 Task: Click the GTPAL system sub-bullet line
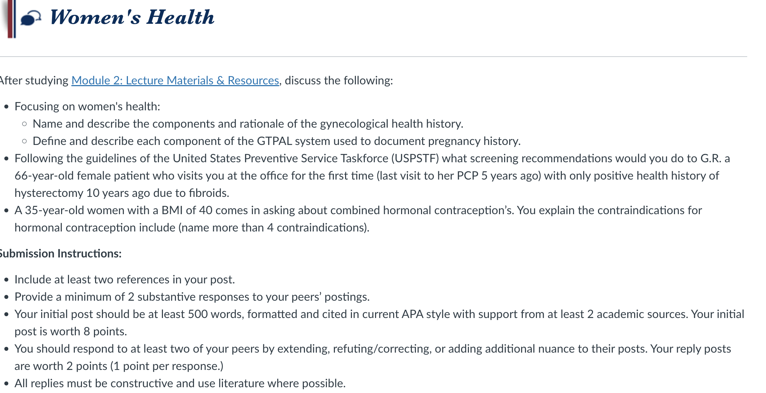[x=276, y=141]
